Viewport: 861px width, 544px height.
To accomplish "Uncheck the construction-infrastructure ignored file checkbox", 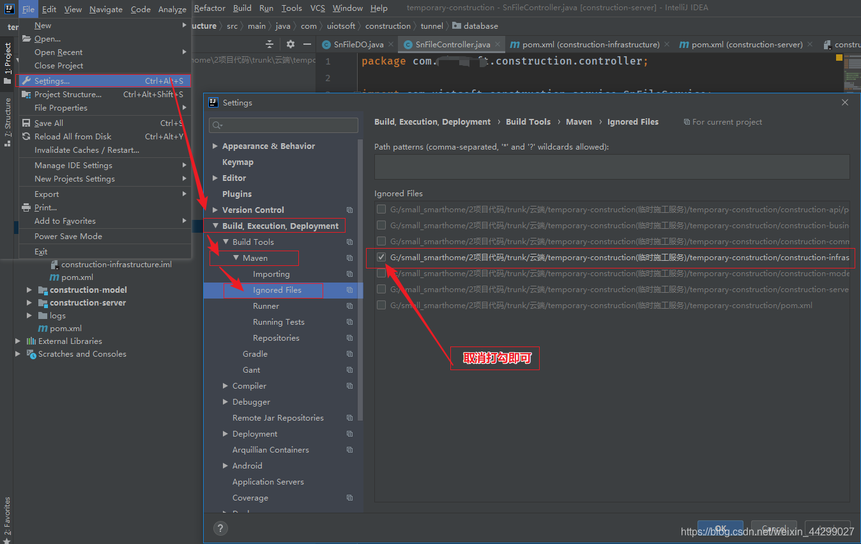I will 381,257.
